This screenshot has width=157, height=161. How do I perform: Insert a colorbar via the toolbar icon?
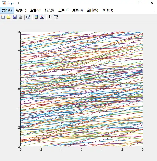[x=36, y=17]
